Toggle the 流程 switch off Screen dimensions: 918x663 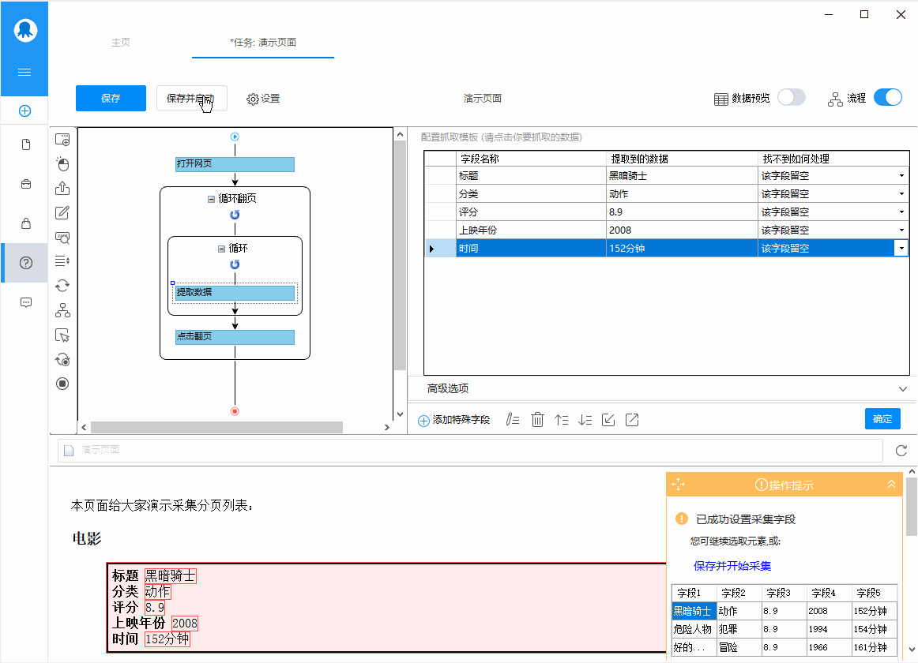click(x=887, y=97)
